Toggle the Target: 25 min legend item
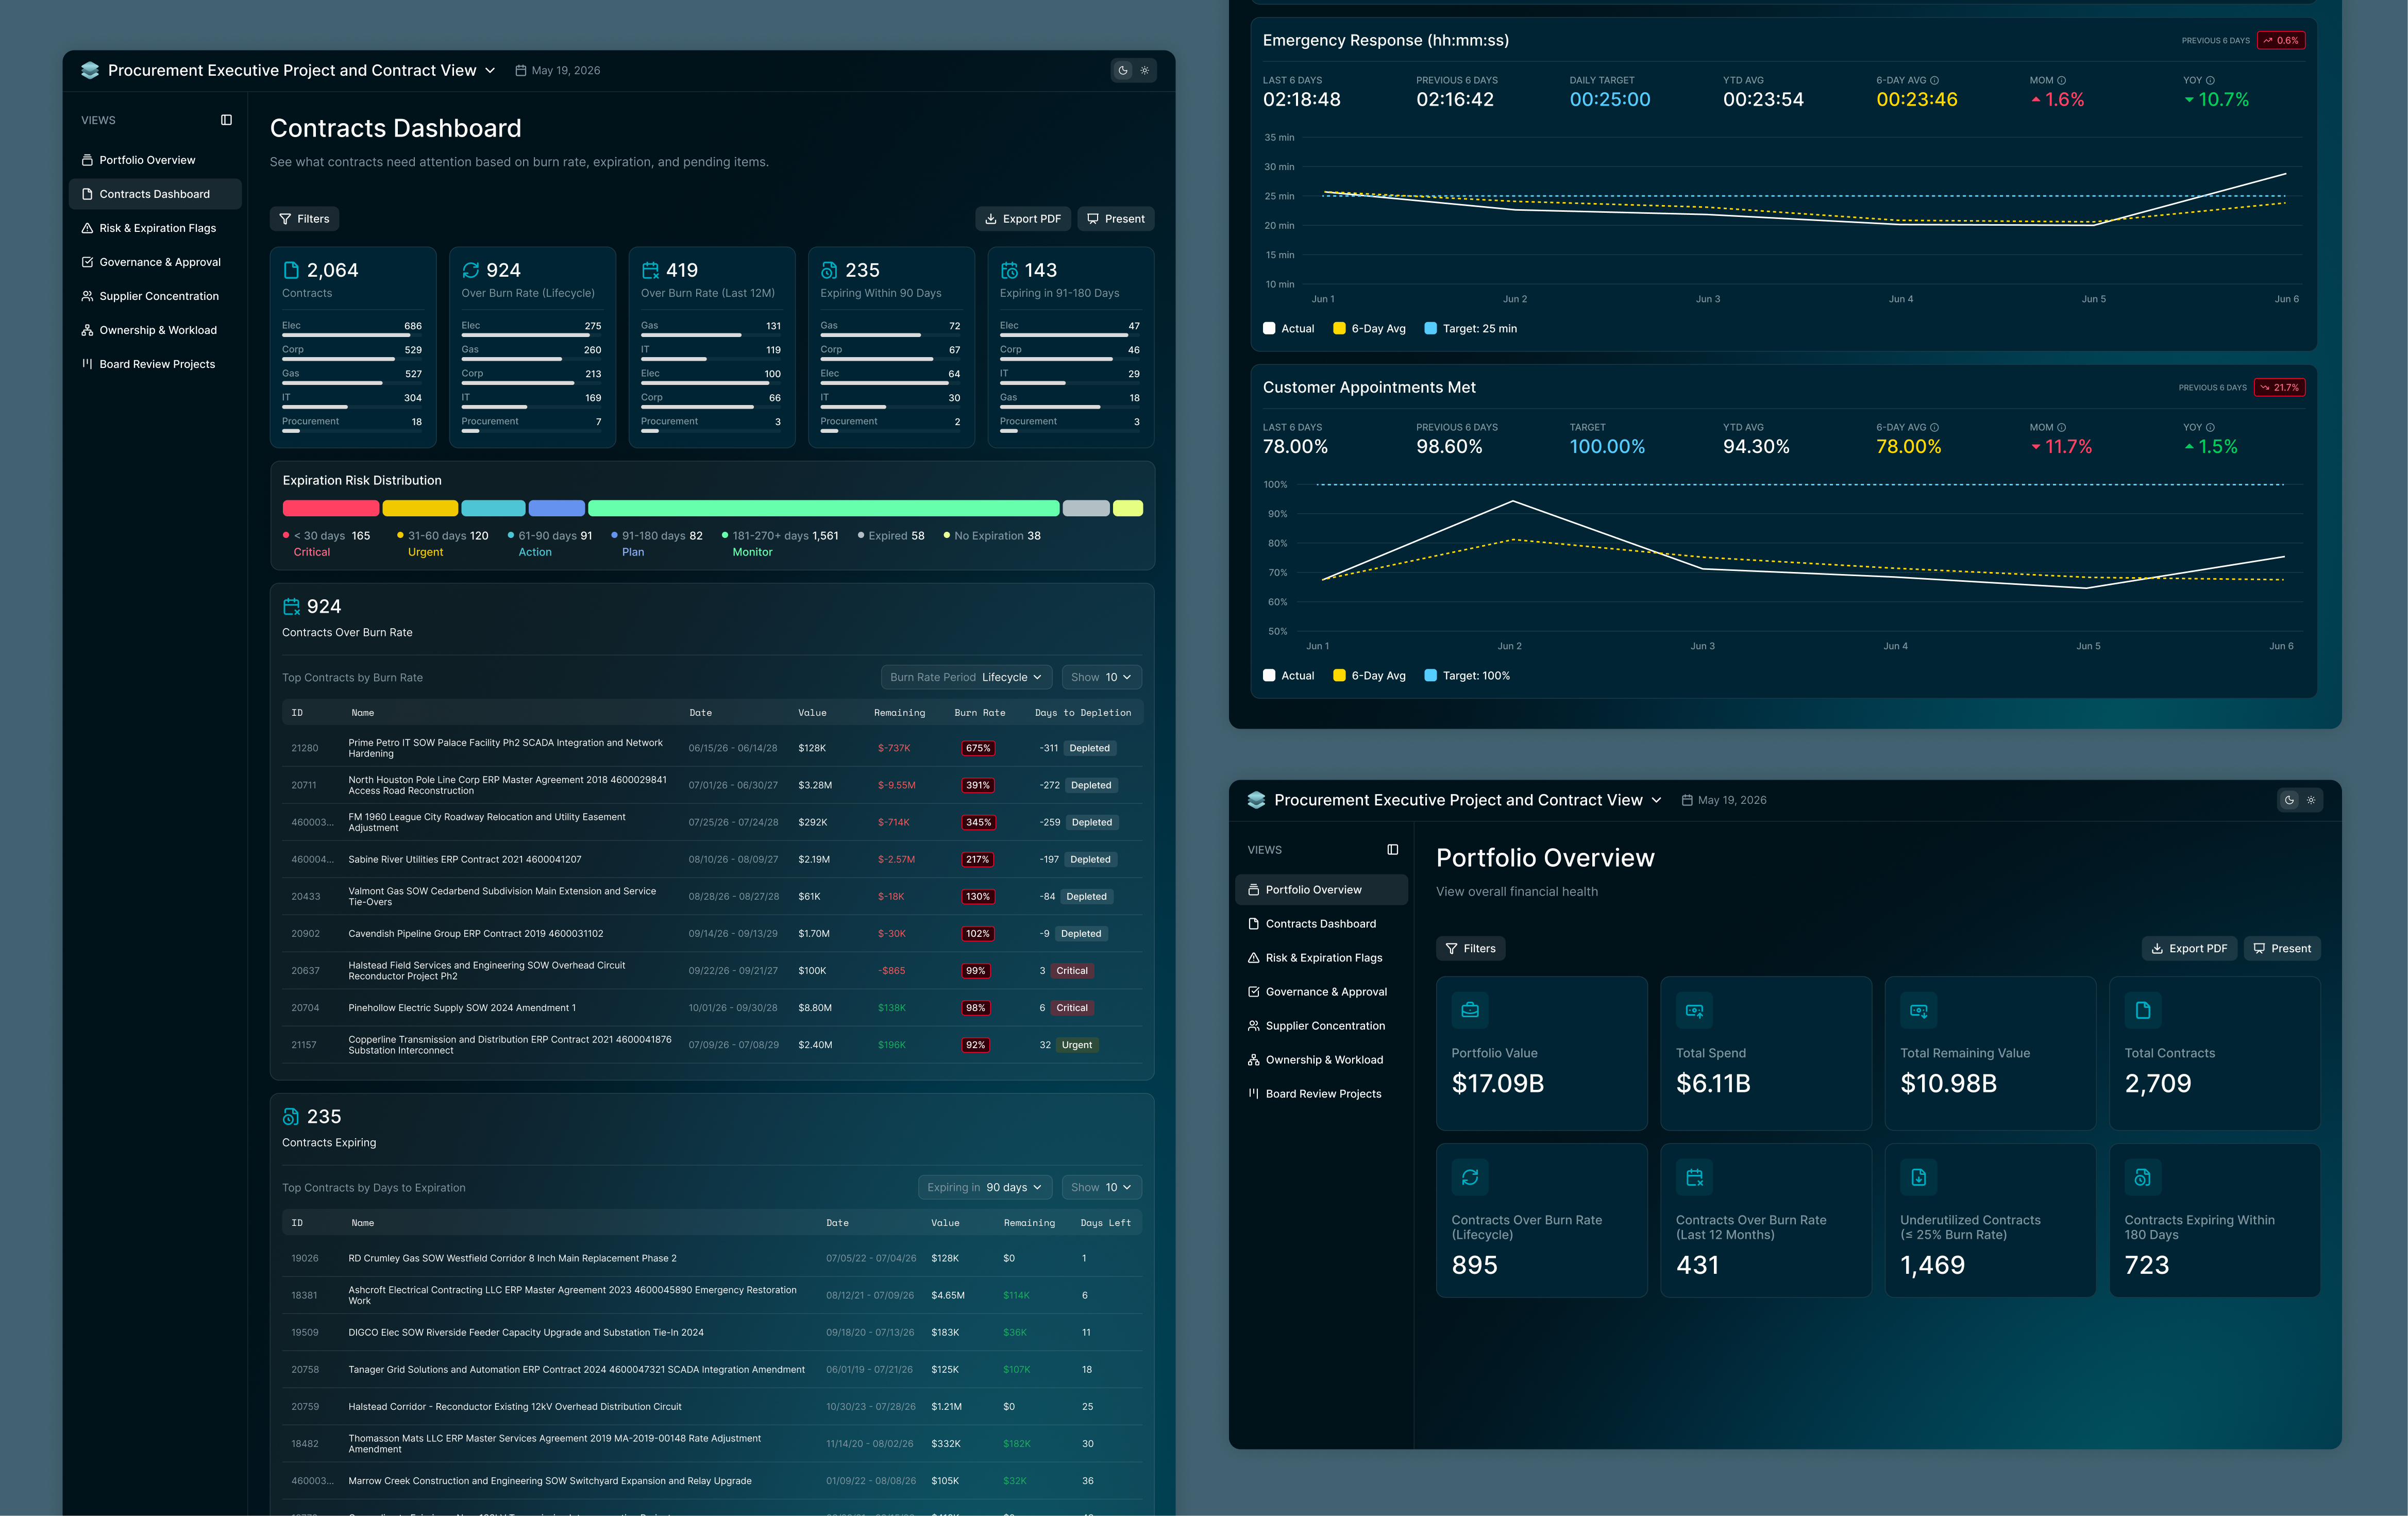The height and width of the screenshot is (1516, 2408). tap(1470, 329)
